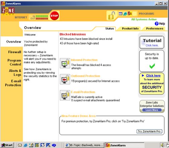Open E-mail Protection from the sidebar
This screenshot has width=169, height=148.
click(x=13, y=83)
